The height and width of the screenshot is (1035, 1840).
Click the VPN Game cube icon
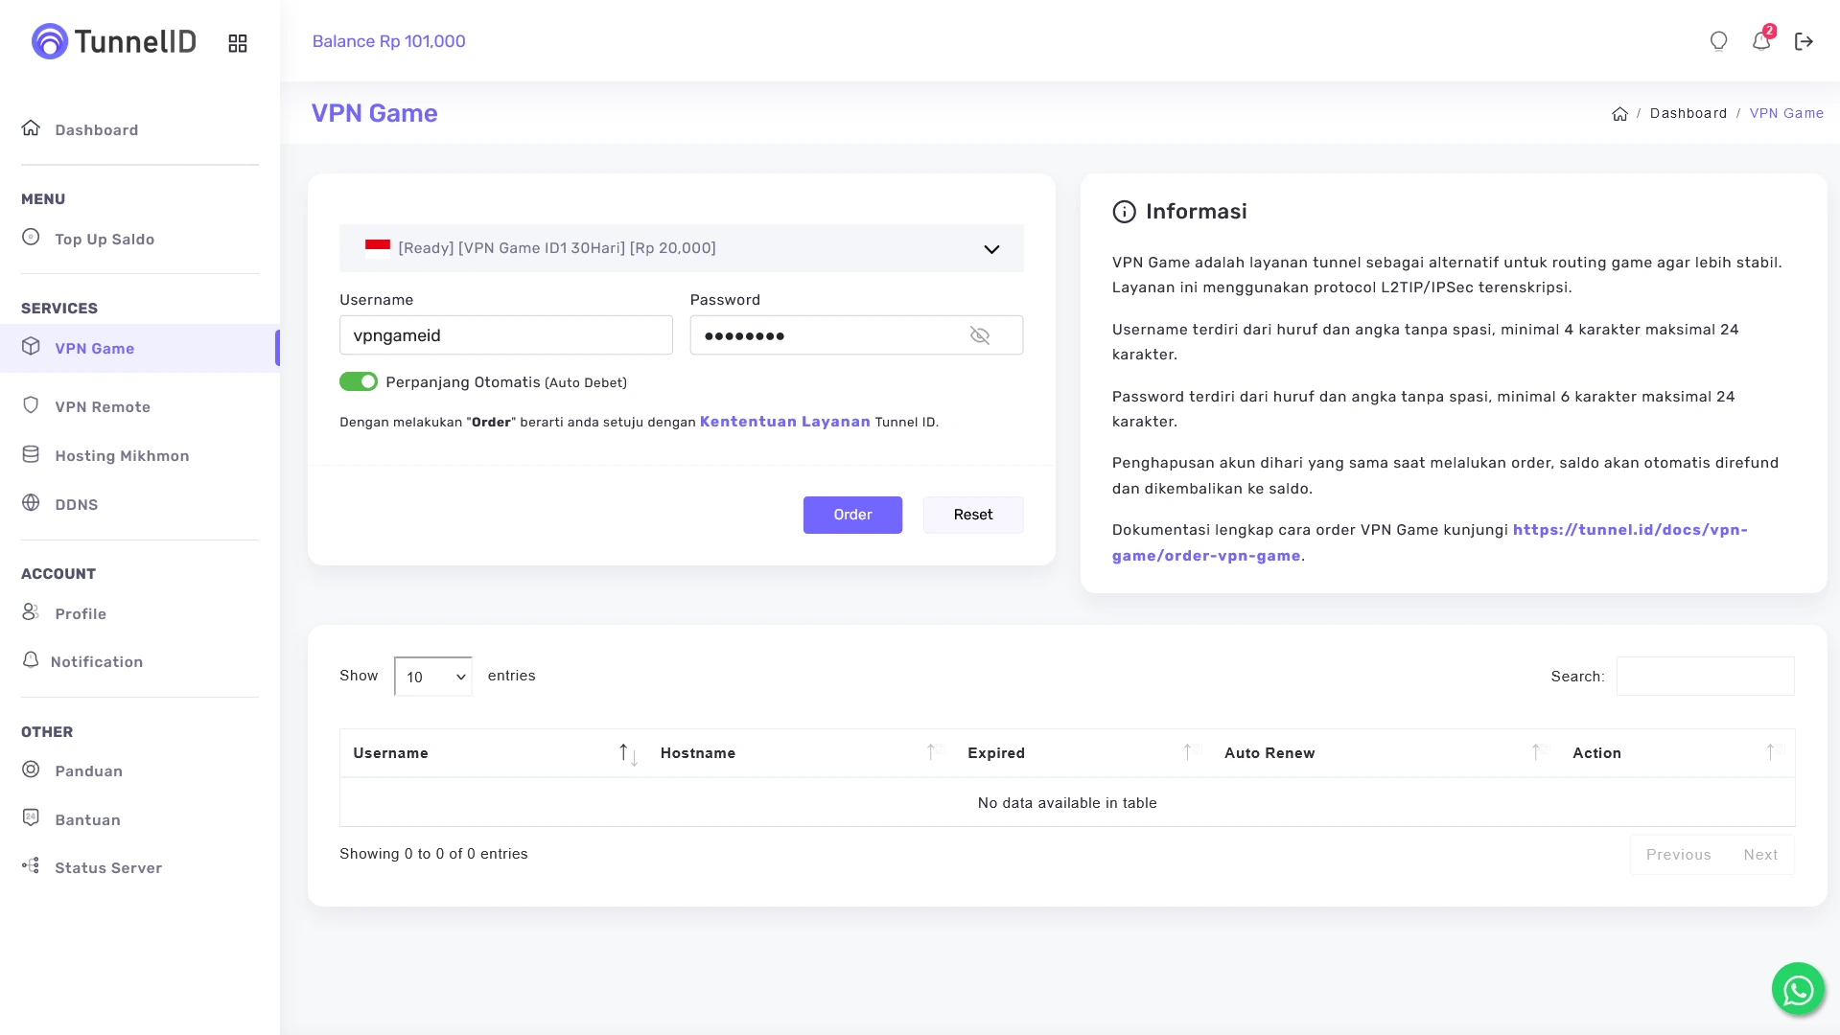[31, 346]
